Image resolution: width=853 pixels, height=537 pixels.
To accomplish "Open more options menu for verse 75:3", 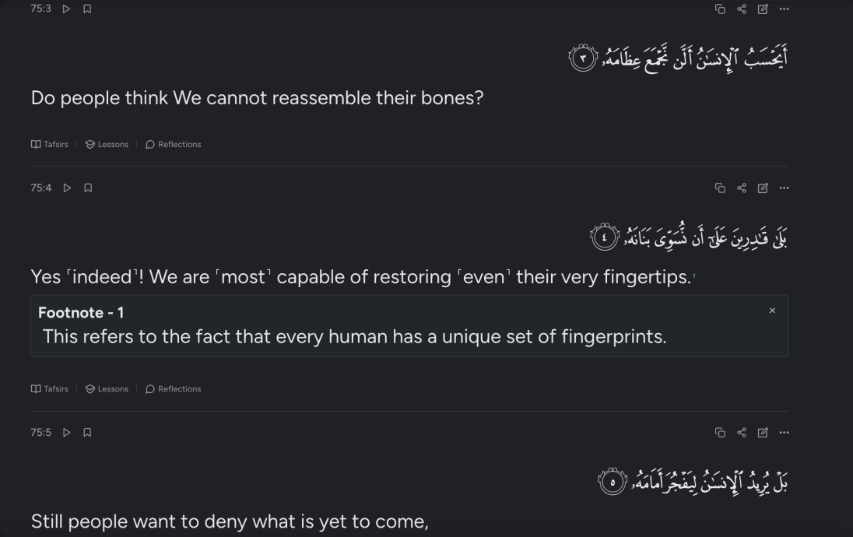I will click(x=783, y=9).
